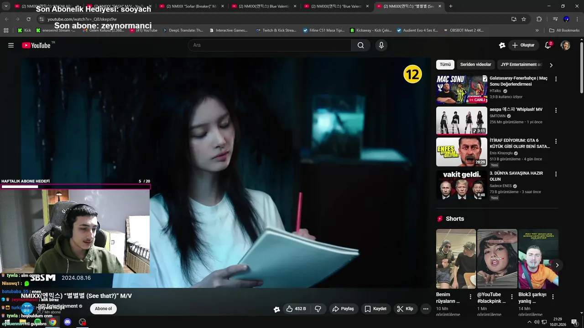Open options for Galatasaray-Fenerbahçe video
This screenshot has width=584, height=328.
[x=556, y=79]
